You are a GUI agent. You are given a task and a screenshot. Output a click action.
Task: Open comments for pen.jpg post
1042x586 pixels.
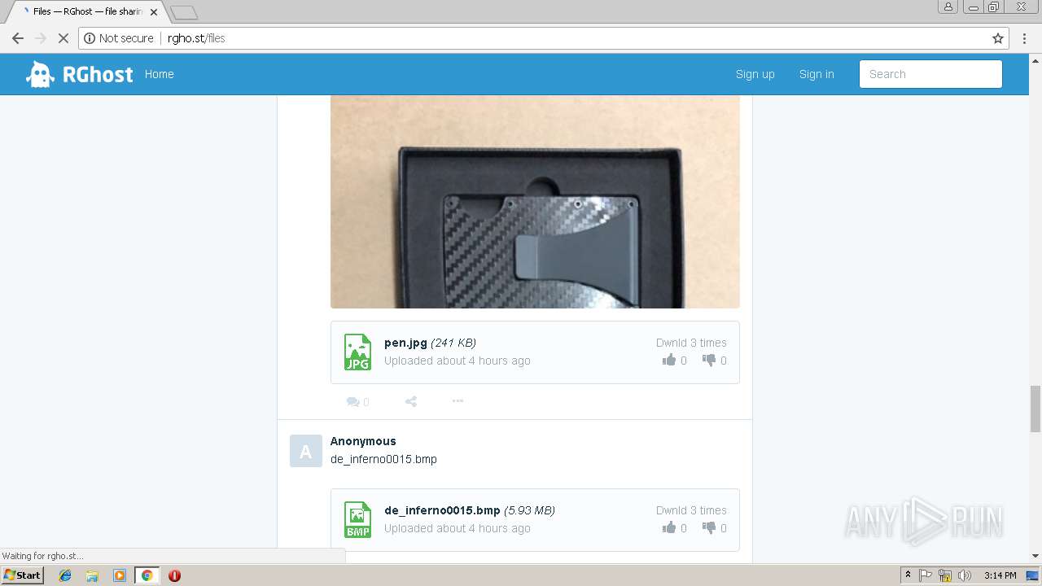pos(357,401)
